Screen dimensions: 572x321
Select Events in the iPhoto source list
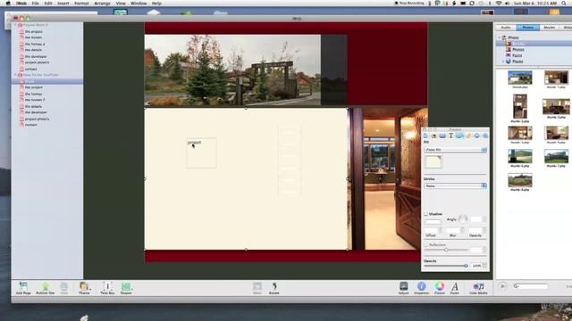pos(518,44)
